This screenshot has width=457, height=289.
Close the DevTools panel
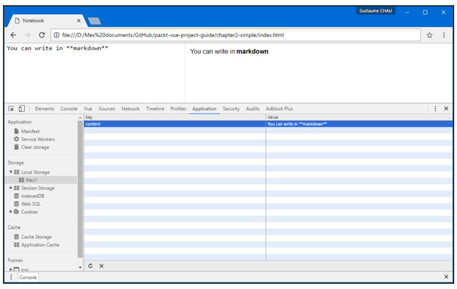pos(446,109)
